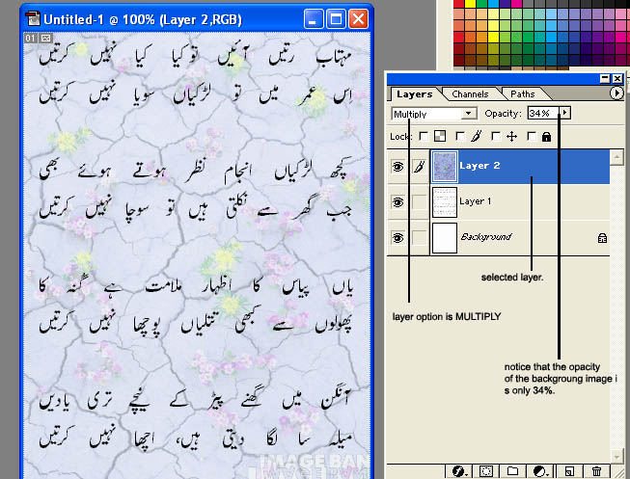This screenshot has width=630, height=479.
Task: Open the Multiply blend mode dropdown
Action: [468, 114]
